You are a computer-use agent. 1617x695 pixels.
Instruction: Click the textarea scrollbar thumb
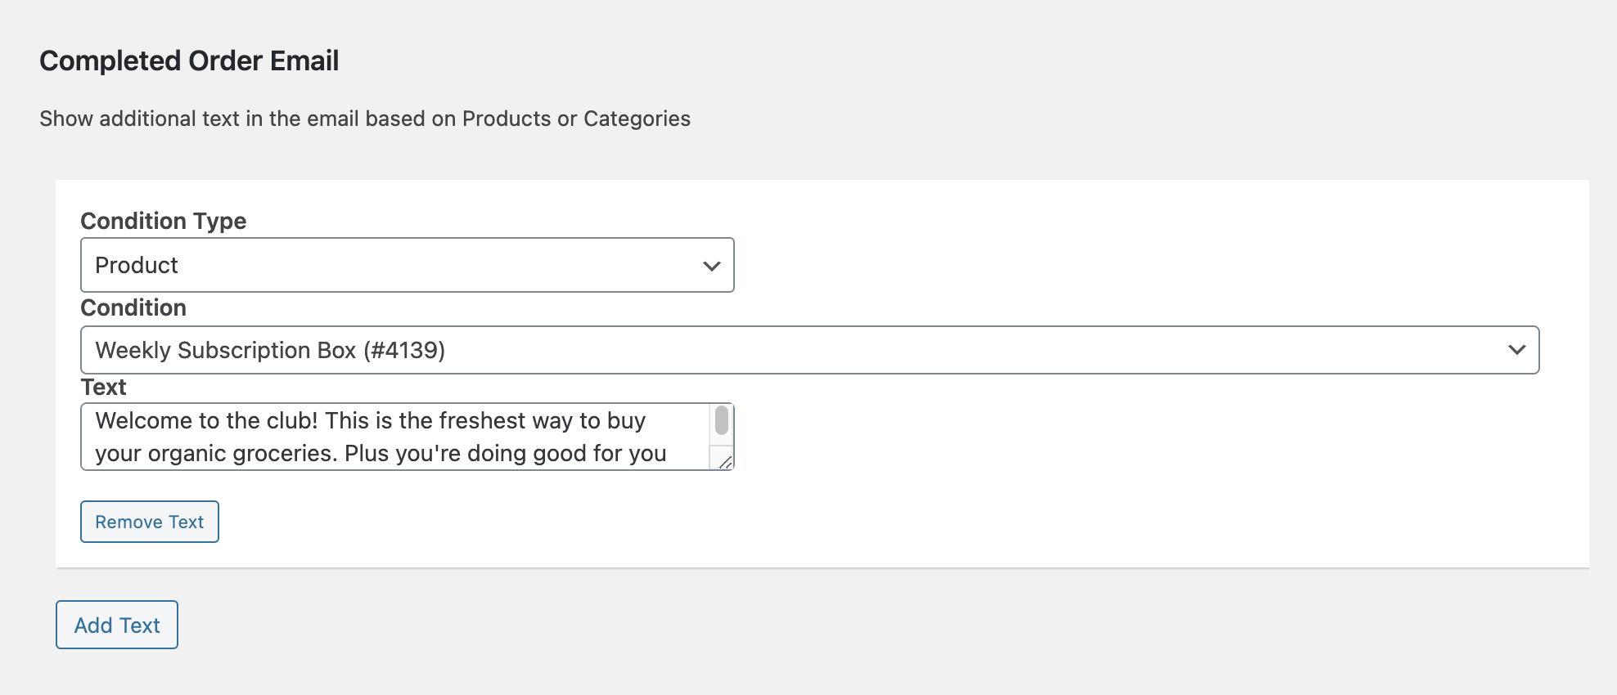[722, 420]
